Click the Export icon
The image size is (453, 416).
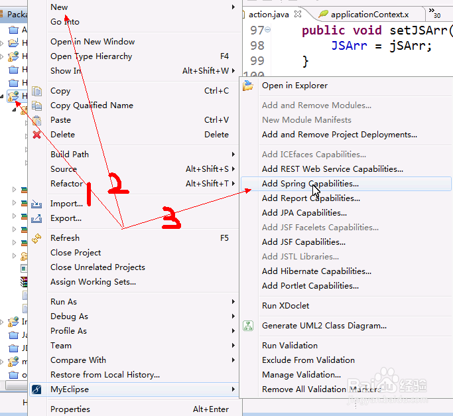36,218
